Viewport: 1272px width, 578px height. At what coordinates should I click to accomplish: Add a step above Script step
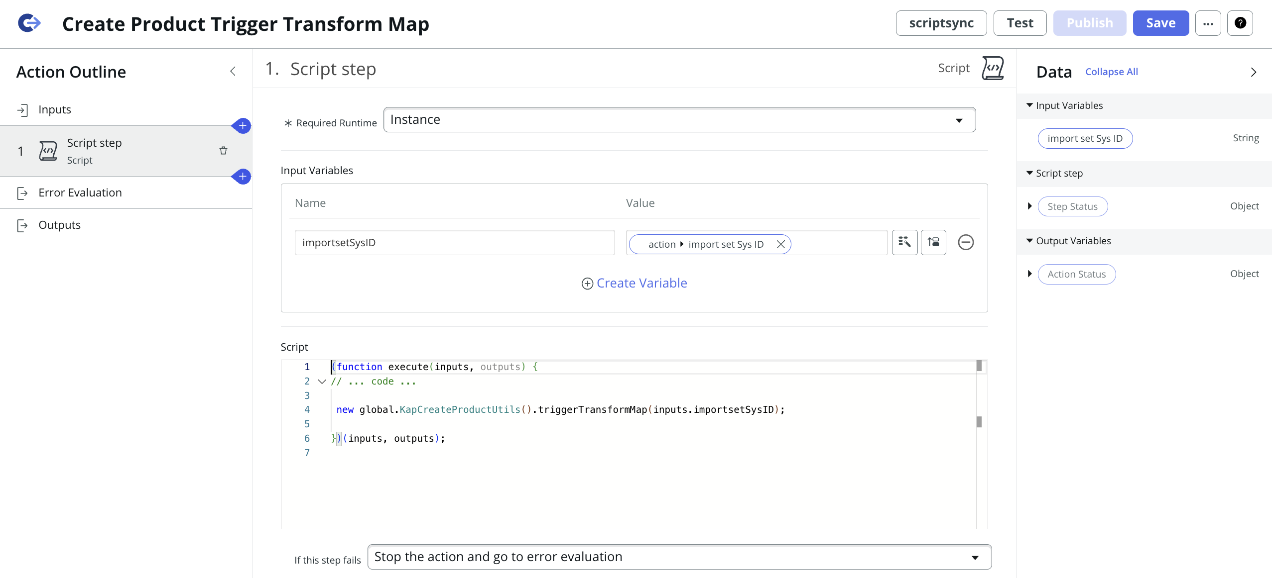click(x=242, y=126)
